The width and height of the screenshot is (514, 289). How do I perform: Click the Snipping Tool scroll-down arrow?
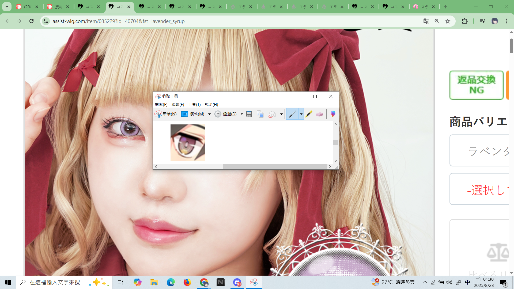pyautogui.click(x=336, y=161)
